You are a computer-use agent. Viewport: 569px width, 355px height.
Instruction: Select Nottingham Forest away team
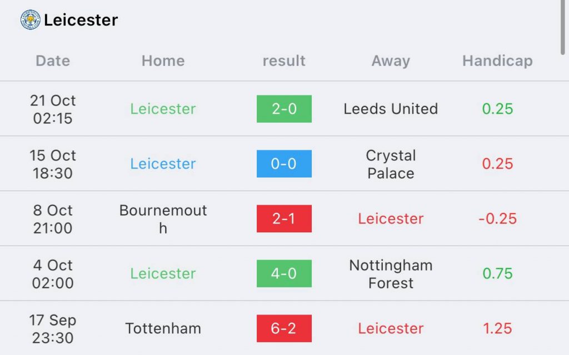(x=391, y=274)
